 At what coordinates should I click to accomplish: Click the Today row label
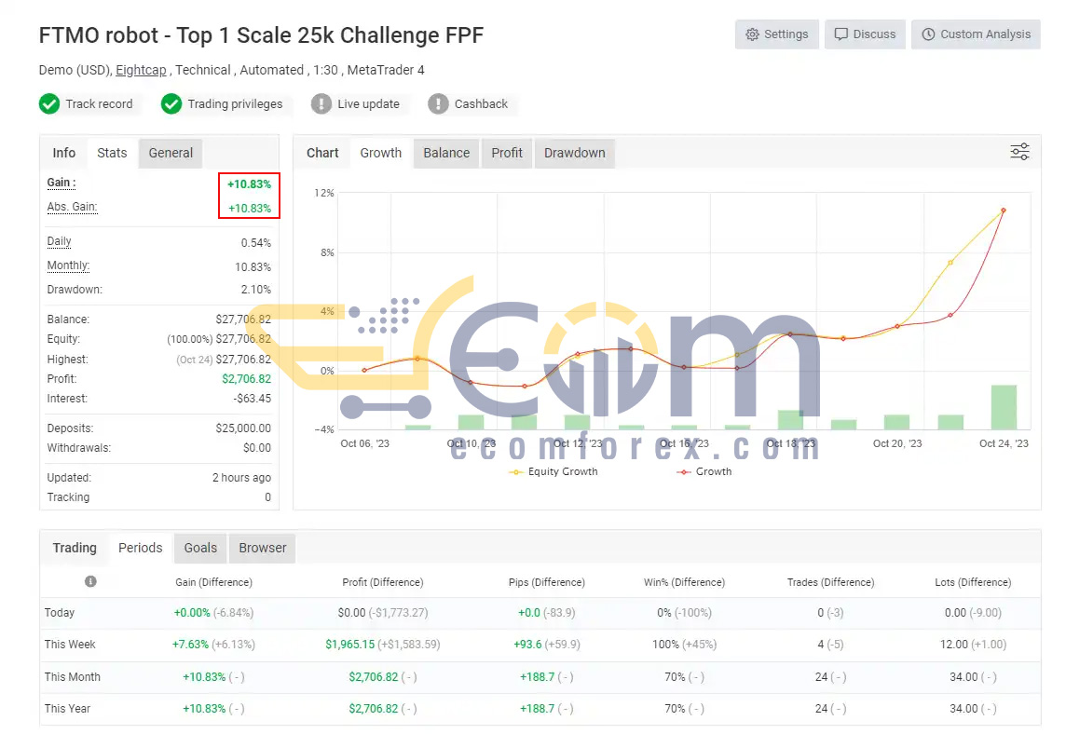click(x=60, y=613)
